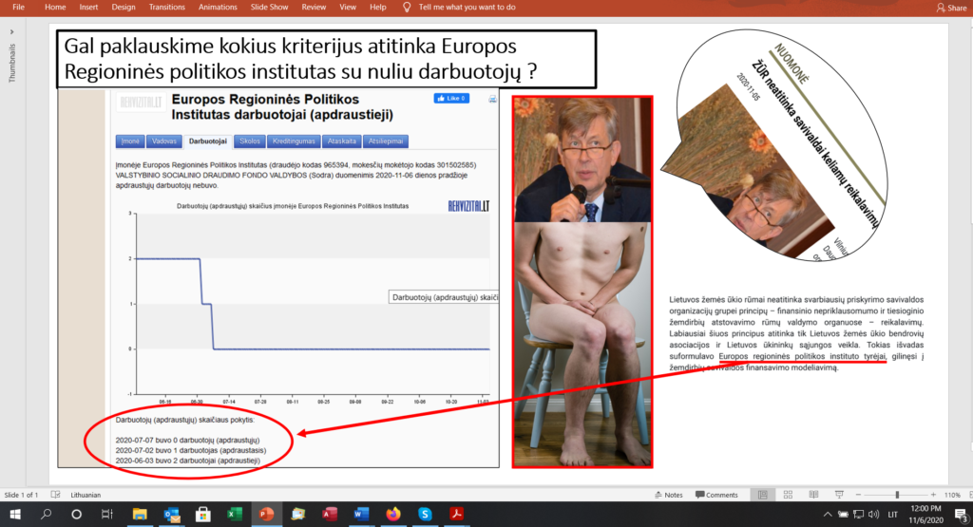The height and width of the screenshot is (527, 973).
Task: Switch to the Home ribbon tab
Action: coord(55,7)
